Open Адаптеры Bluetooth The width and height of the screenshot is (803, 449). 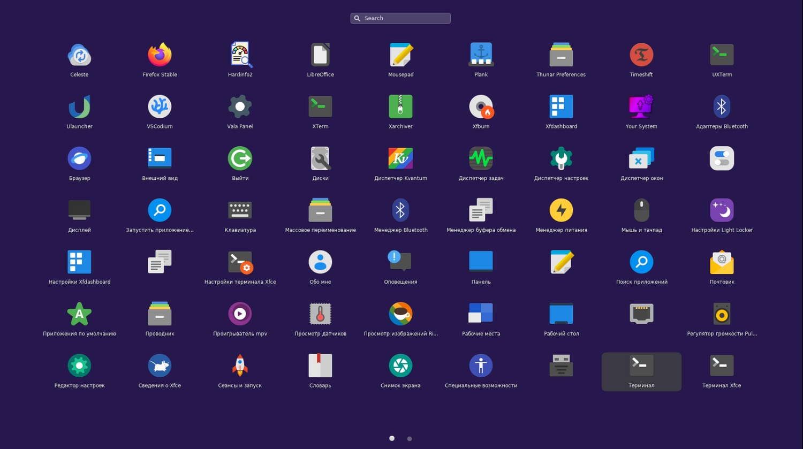pos(722,106)
